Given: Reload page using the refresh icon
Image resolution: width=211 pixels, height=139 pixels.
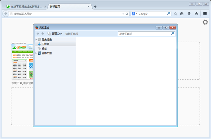Looking at the screenshot, I should (x=127, y=14).
